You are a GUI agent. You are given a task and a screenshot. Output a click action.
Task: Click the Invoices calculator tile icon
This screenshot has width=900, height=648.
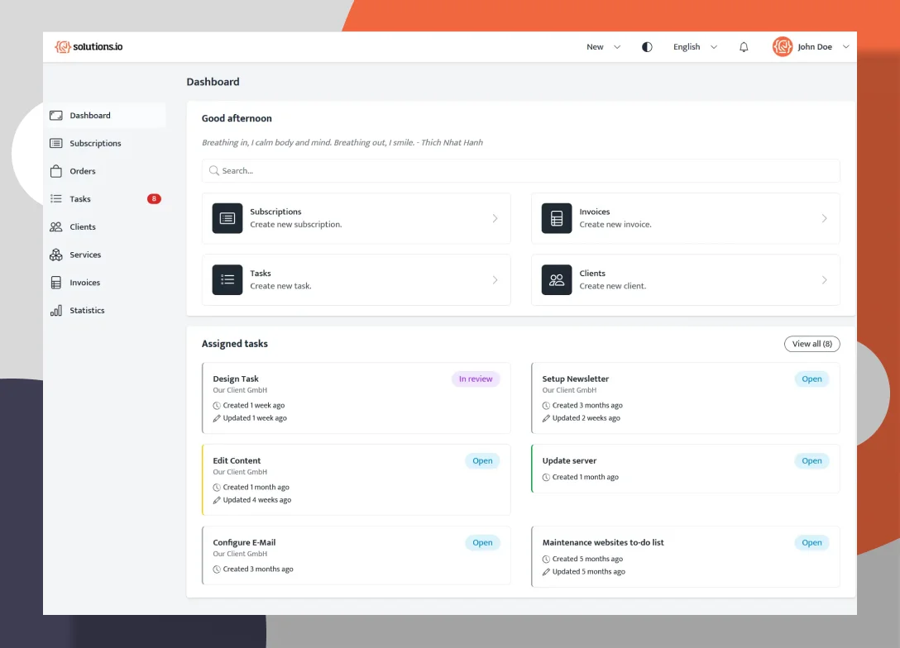(x=557, y=218)
